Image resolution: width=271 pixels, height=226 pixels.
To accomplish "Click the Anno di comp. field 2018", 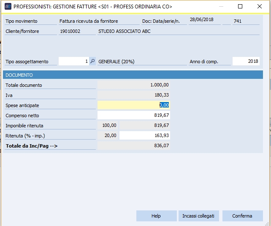I will (x=246, y=61).
